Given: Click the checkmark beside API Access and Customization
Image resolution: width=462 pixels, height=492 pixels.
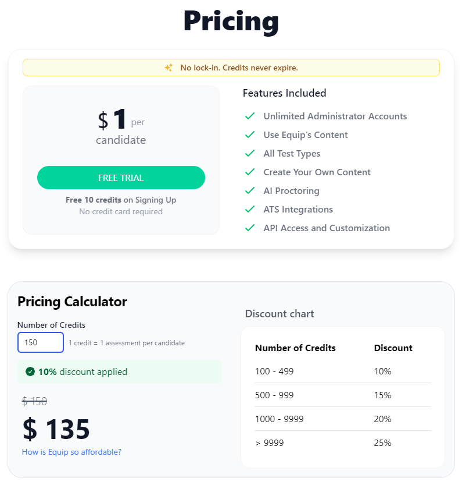Looking at the screenshot, I should point(250,228).
